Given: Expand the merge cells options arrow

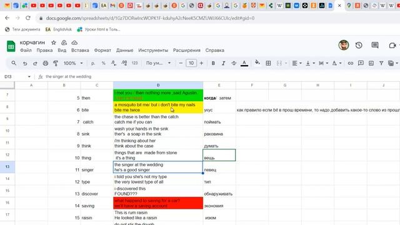Looking at the screenshot, I should (x=286, y=63).
